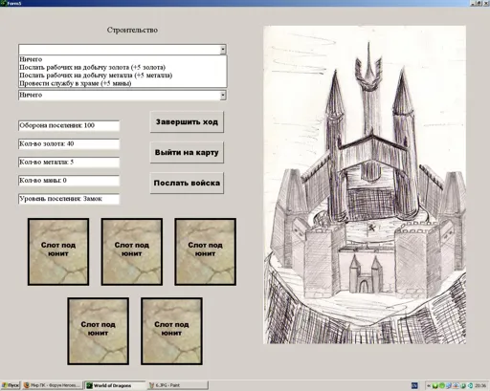This screenshot has height=391, width=490.
Task: Click the castle sketch image
Action: click(365, 185)
